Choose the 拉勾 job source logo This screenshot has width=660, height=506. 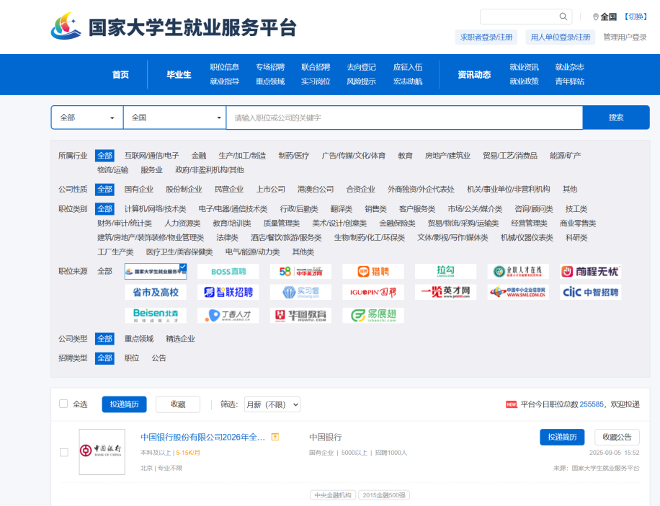point(445,272)
